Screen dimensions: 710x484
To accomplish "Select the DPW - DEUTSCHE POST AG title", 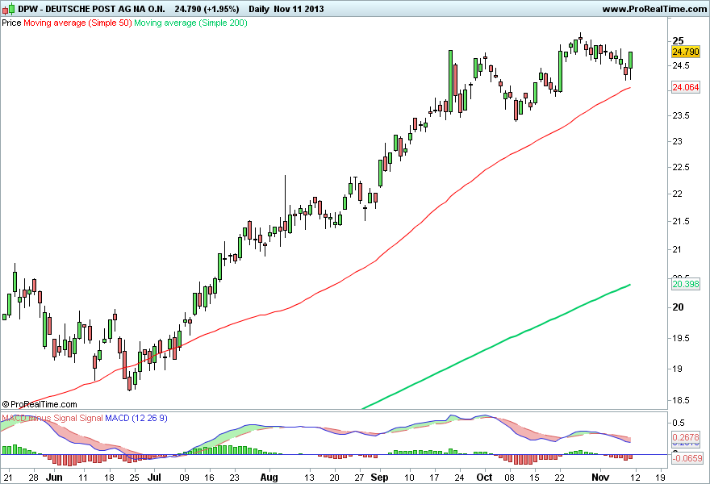I will (91, 9).
